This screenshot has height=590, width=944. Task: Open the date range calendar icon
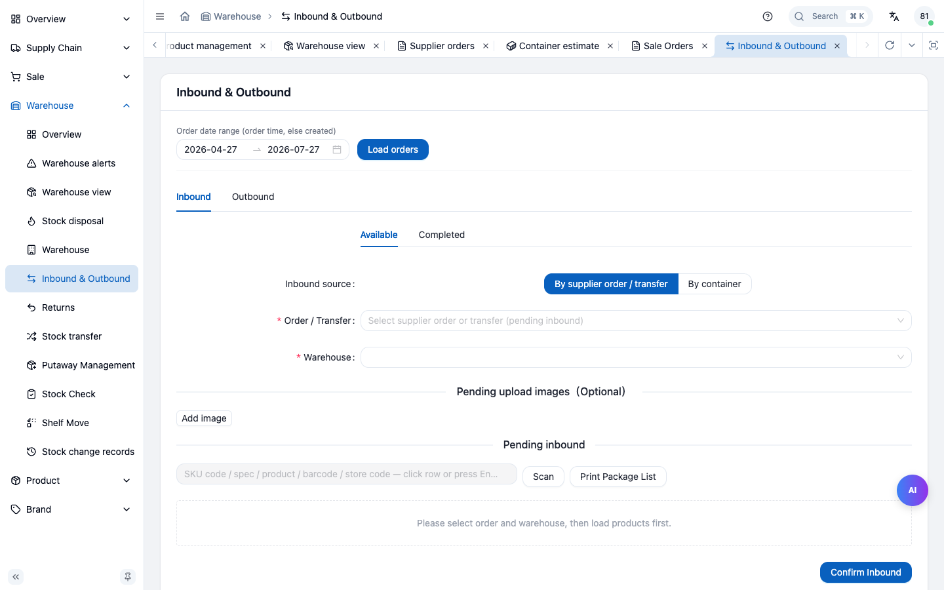[337, 149]
